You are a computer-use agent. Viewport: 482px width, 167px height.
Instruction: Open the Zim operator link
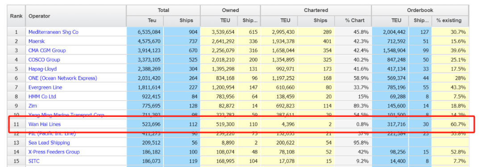click(33, 106)
